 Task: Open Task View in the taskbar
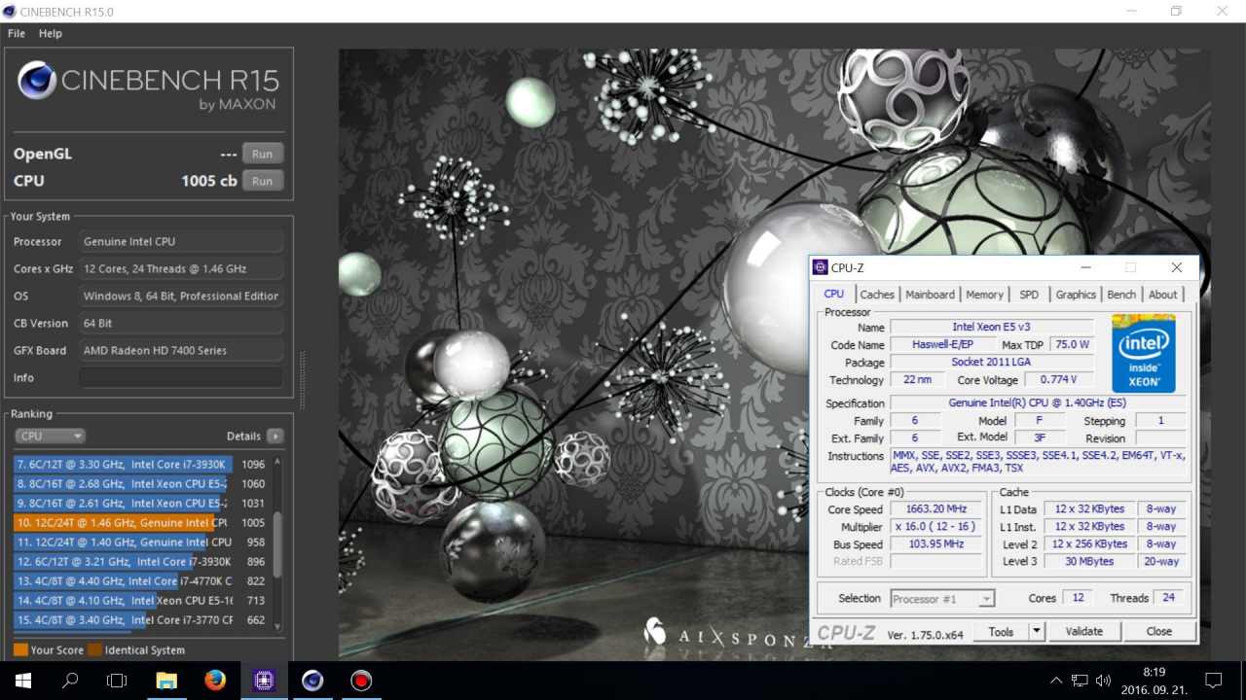click(x=117, y=681)
